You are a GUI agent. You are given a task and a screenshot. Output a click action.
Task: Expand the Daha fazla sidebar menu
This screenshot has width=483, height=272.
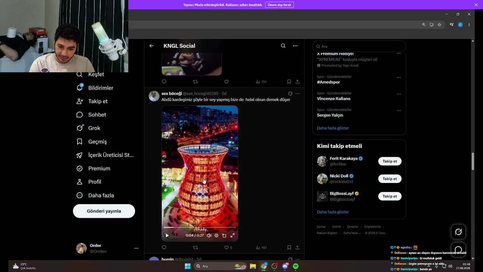click(95, 195)
